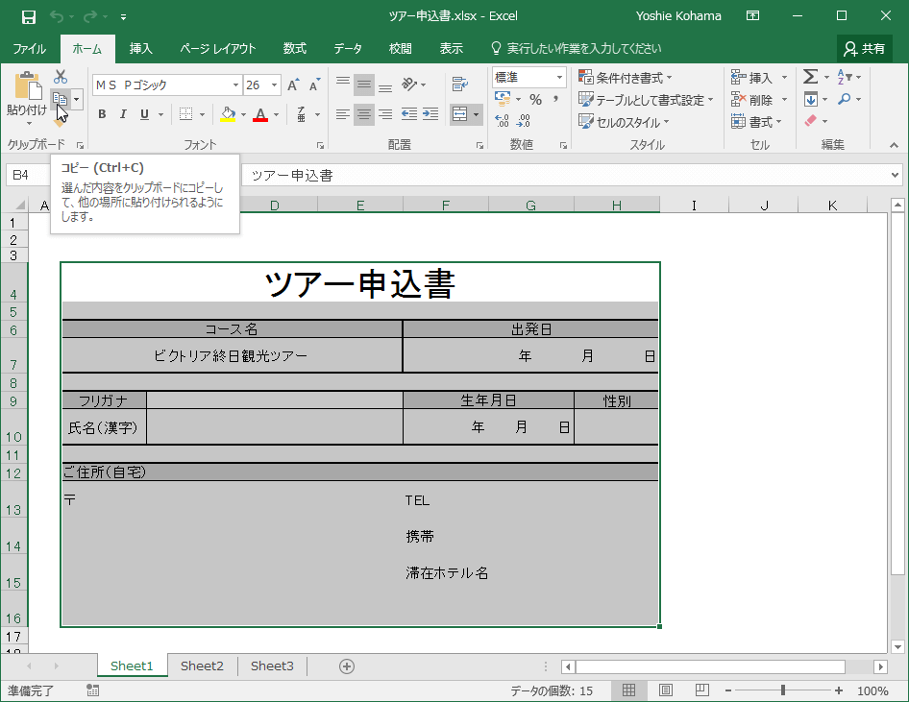Open セルのスタイル cell styles menu
Screen dimensions: 909x702
pos(624,122)
